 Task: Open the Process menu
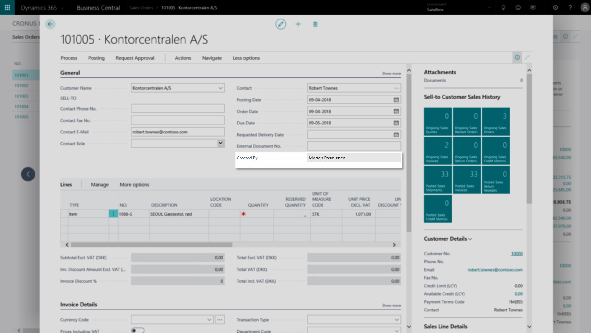[69, 58]
